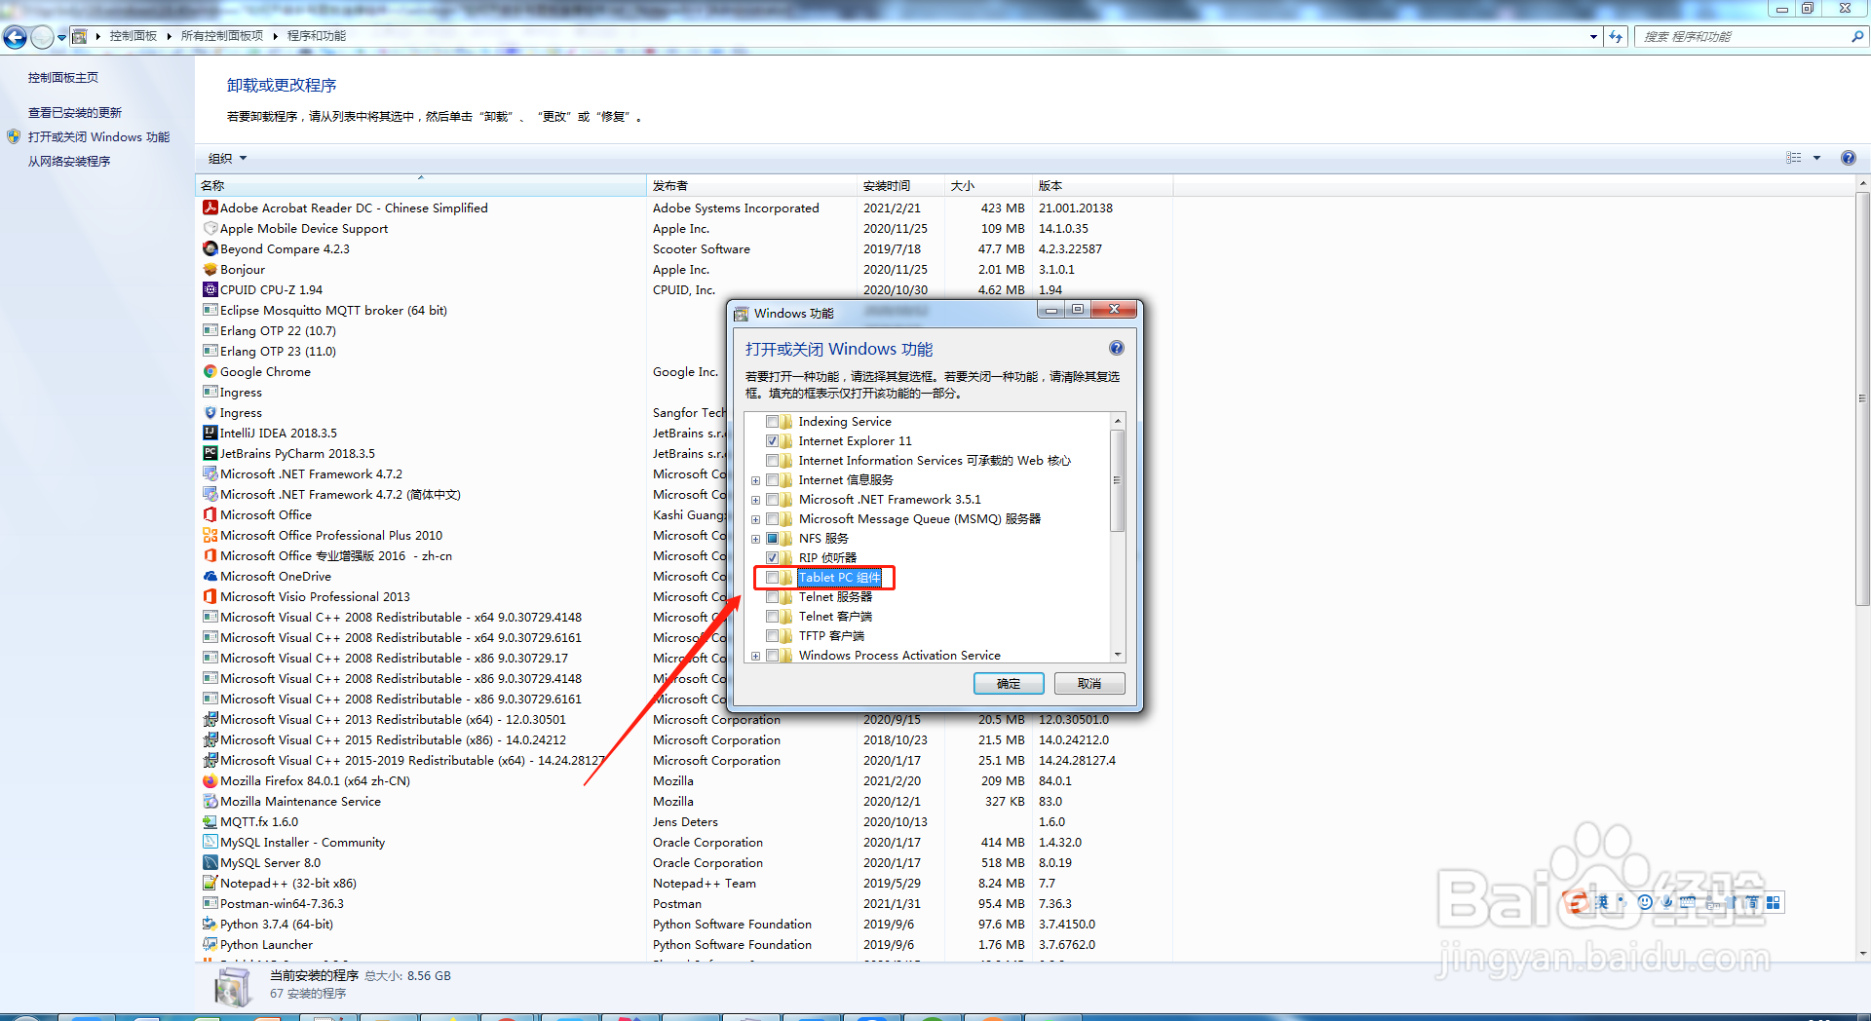Click the Adobe Acrobat Reader DC program icon
This screenshot has height=1021, width=1871.
pos(210,208)
